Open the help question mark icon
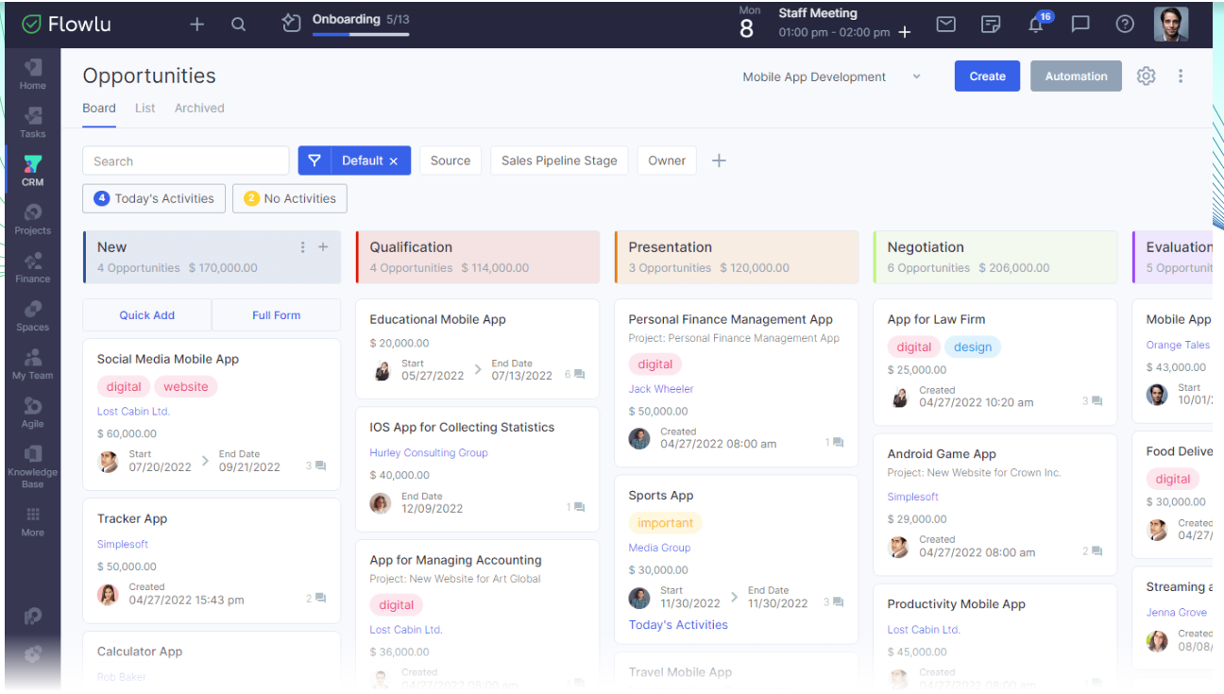Viewport: 1224px width, 694px height. 1125,25
